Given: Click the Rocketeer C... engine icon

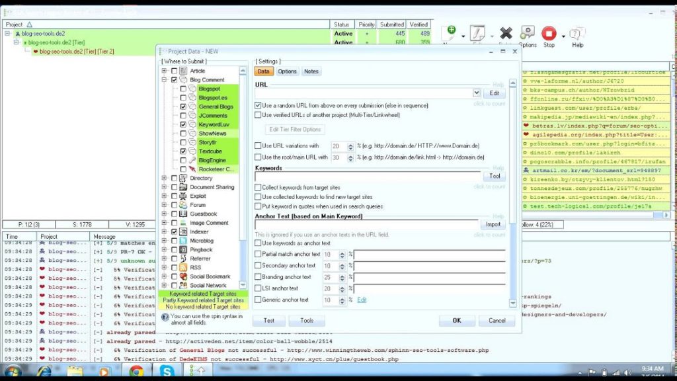Looking at the screenshot, I should [192, 169].
